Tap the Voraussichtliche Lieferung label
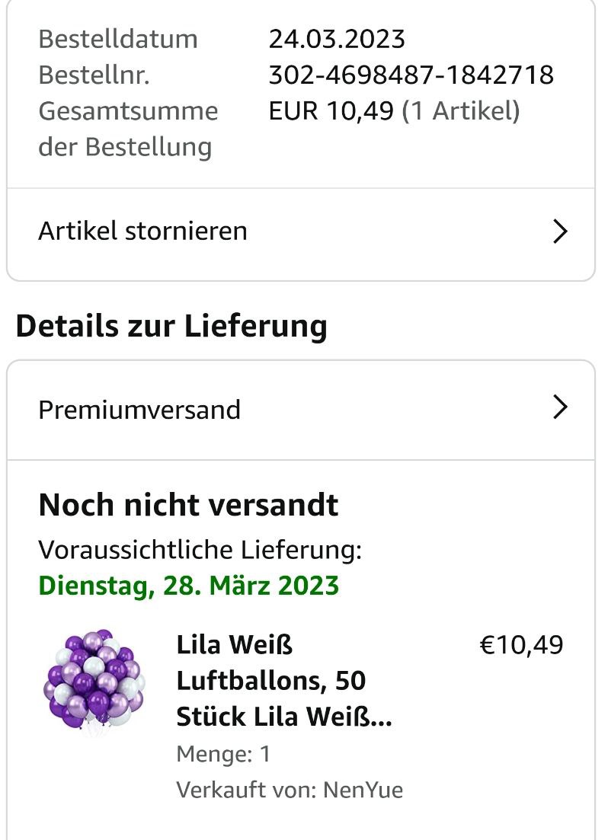Screen dimensions: 608x840 pos(200,550)
